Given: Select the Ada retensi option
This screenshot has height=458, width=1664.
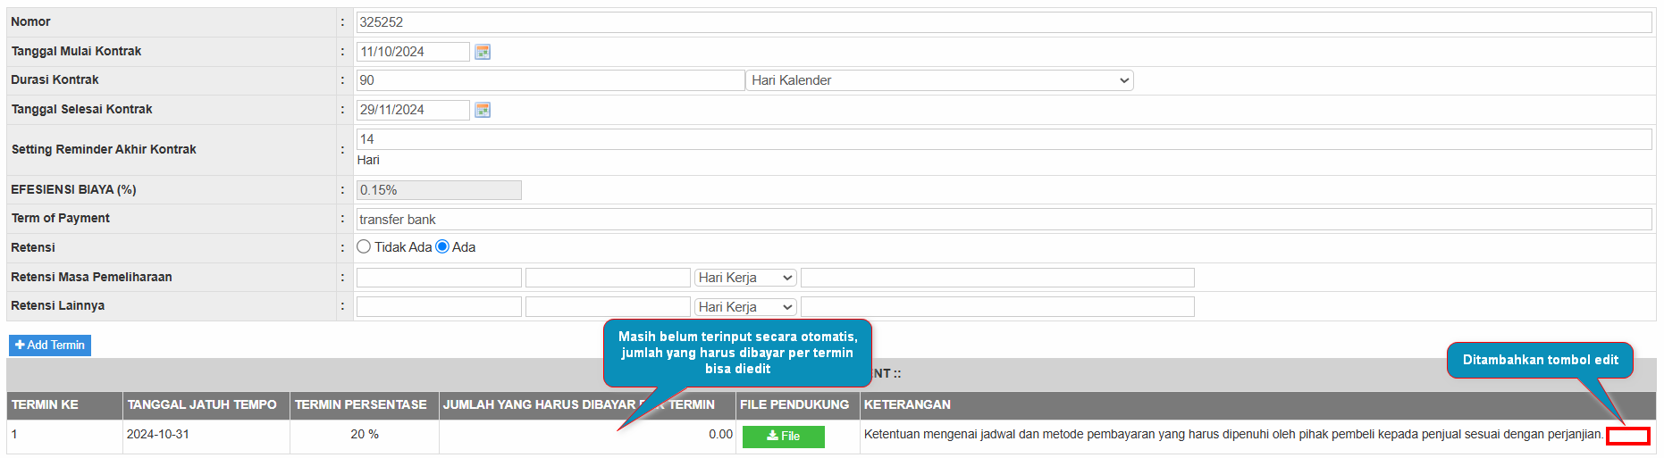Looking at the screenshot, I should [x=442, y=246].
